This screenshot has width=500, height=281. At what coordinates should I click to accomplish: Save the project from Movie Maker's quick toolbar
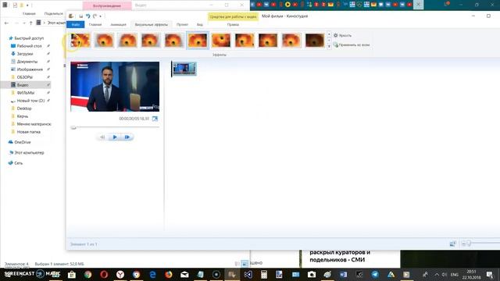pos(80,16)
